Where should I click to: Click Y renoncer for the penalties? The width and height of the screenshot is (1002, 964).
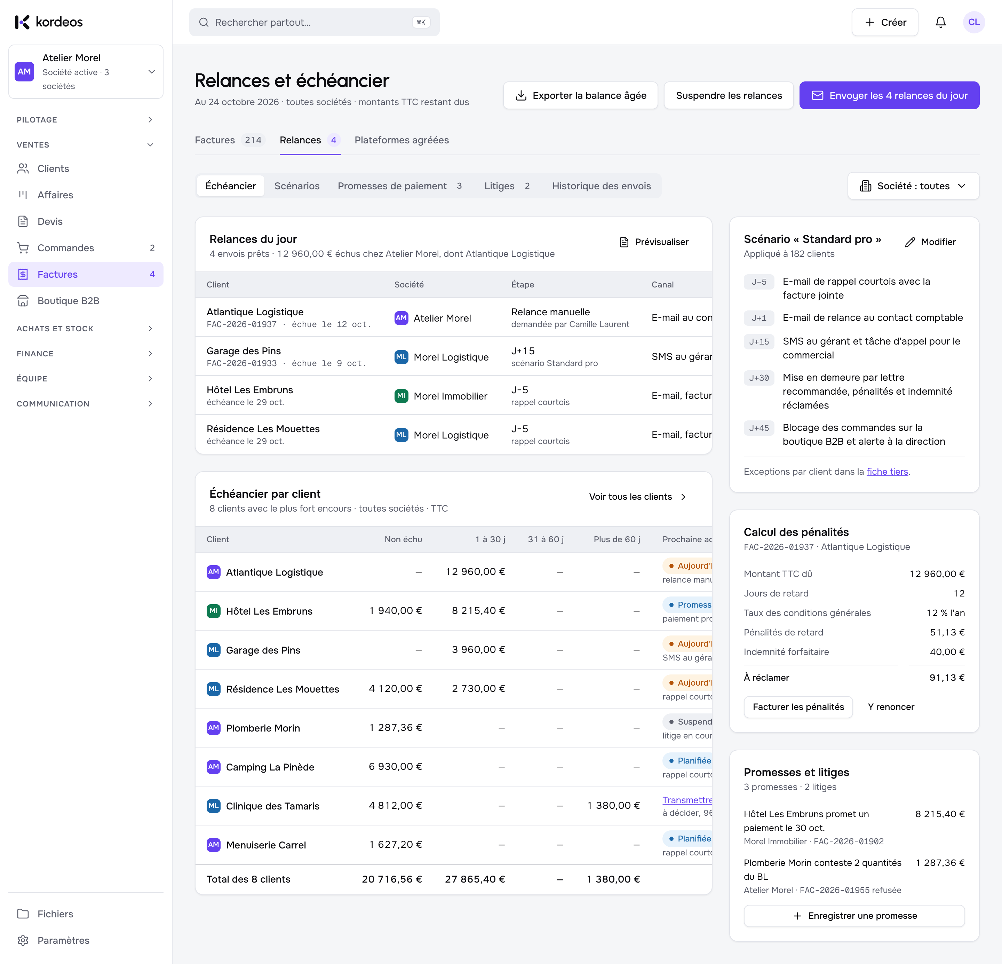[891, 707]
